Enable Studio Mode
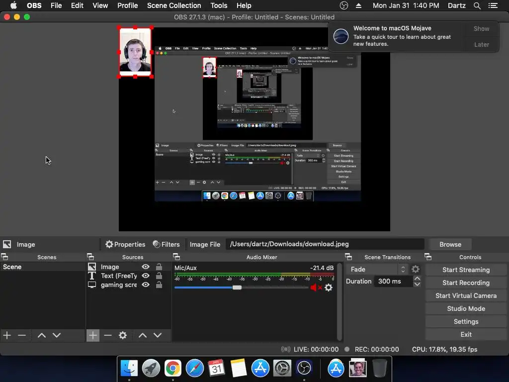 466,308
